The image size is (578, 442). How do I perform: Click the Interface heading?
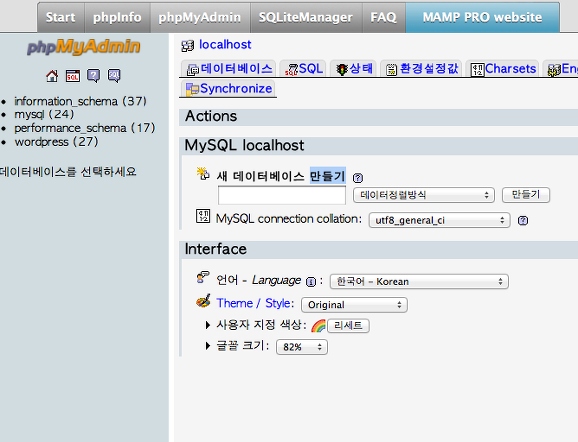click(216, 249)
